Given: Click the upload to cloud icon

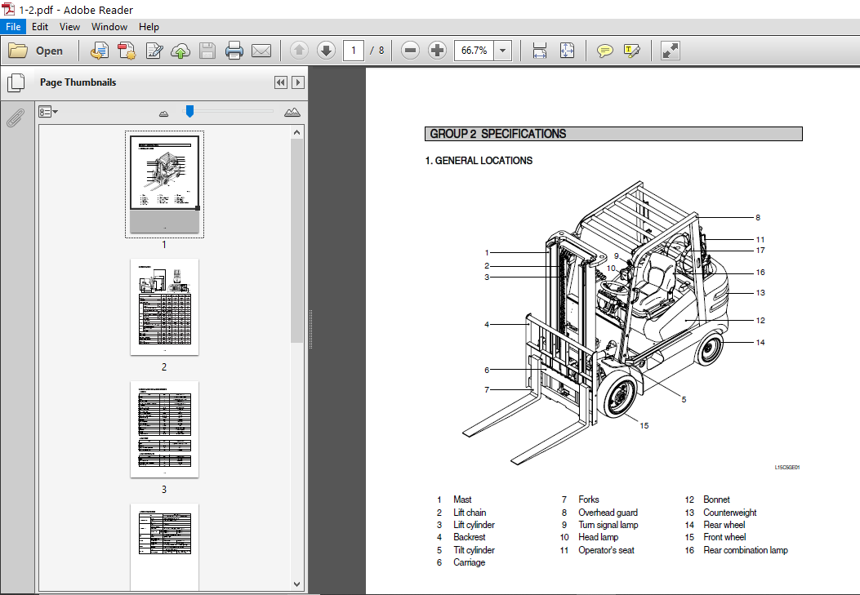Looking at the screenshot, I should [x=180, y=51].
